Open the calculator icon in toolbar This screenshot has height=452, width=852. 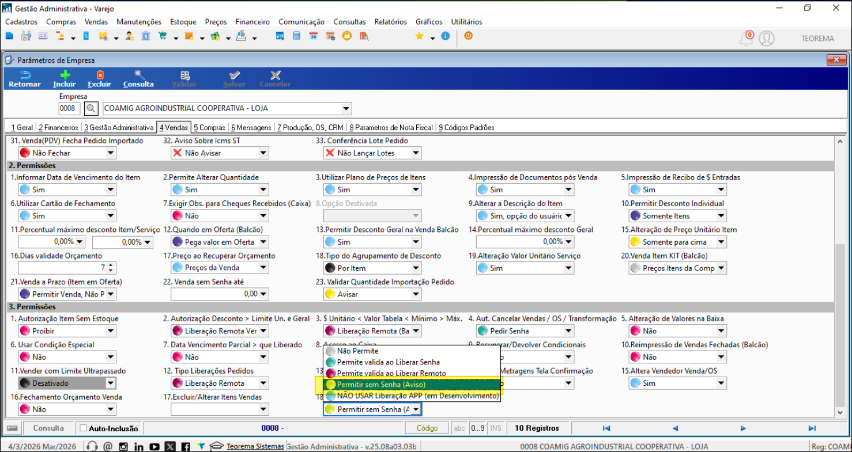point(296,36)
